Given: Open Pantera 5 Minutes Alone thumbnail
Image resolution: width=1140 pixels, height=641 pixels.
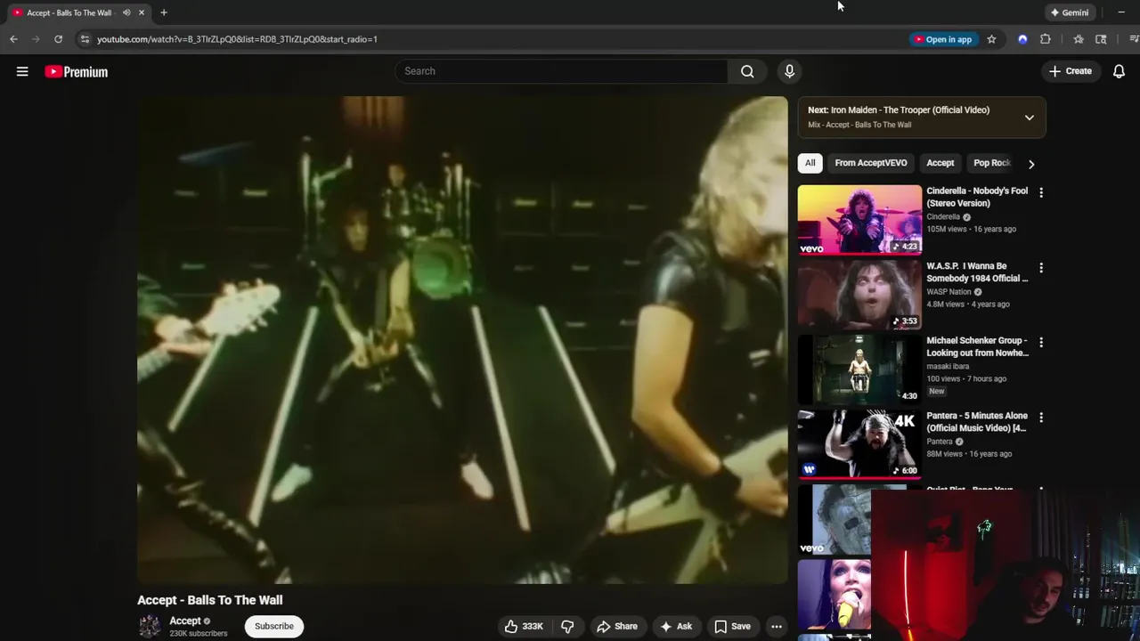Looking at the screenshot, I should (859, 444).
